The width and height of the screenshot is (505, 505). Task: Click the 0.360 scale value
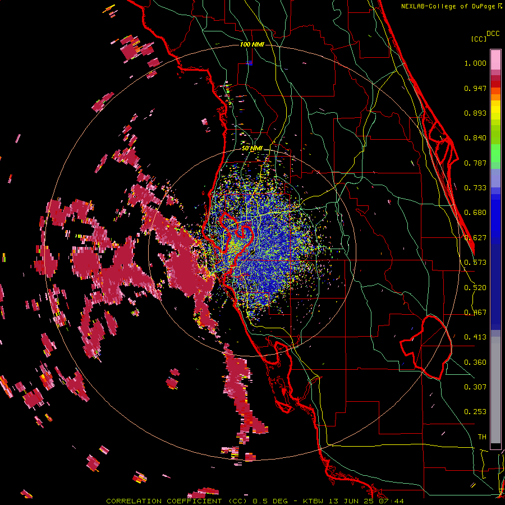(x=475, y=362)
